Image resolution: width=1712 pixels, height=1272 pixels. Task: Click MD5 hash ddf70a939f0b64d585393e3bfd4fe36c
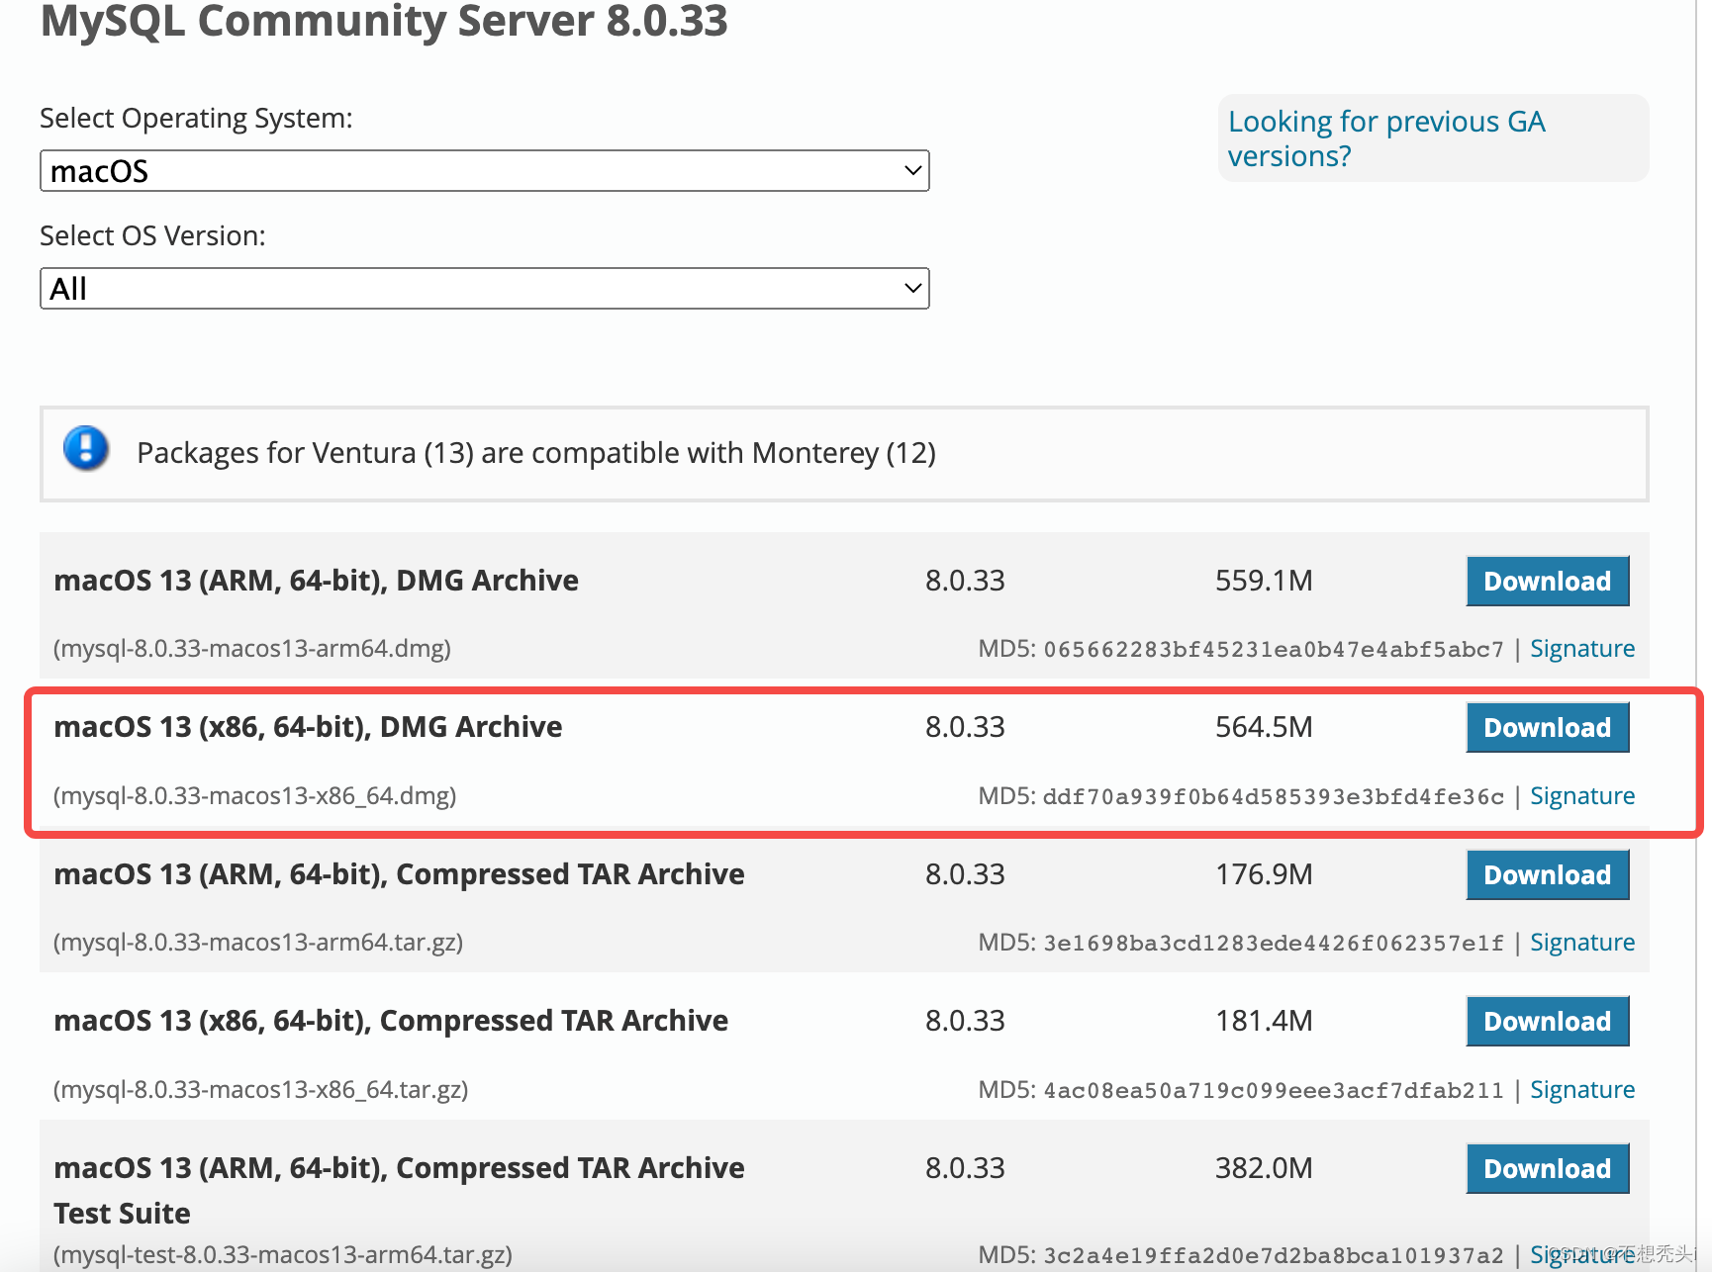1274,797
